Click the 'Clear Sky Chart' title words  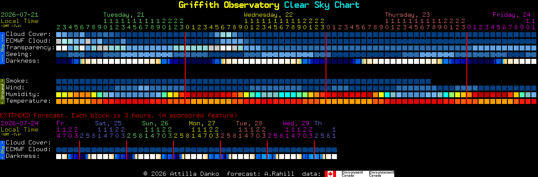pyautogui.click(x=322, y=5)
